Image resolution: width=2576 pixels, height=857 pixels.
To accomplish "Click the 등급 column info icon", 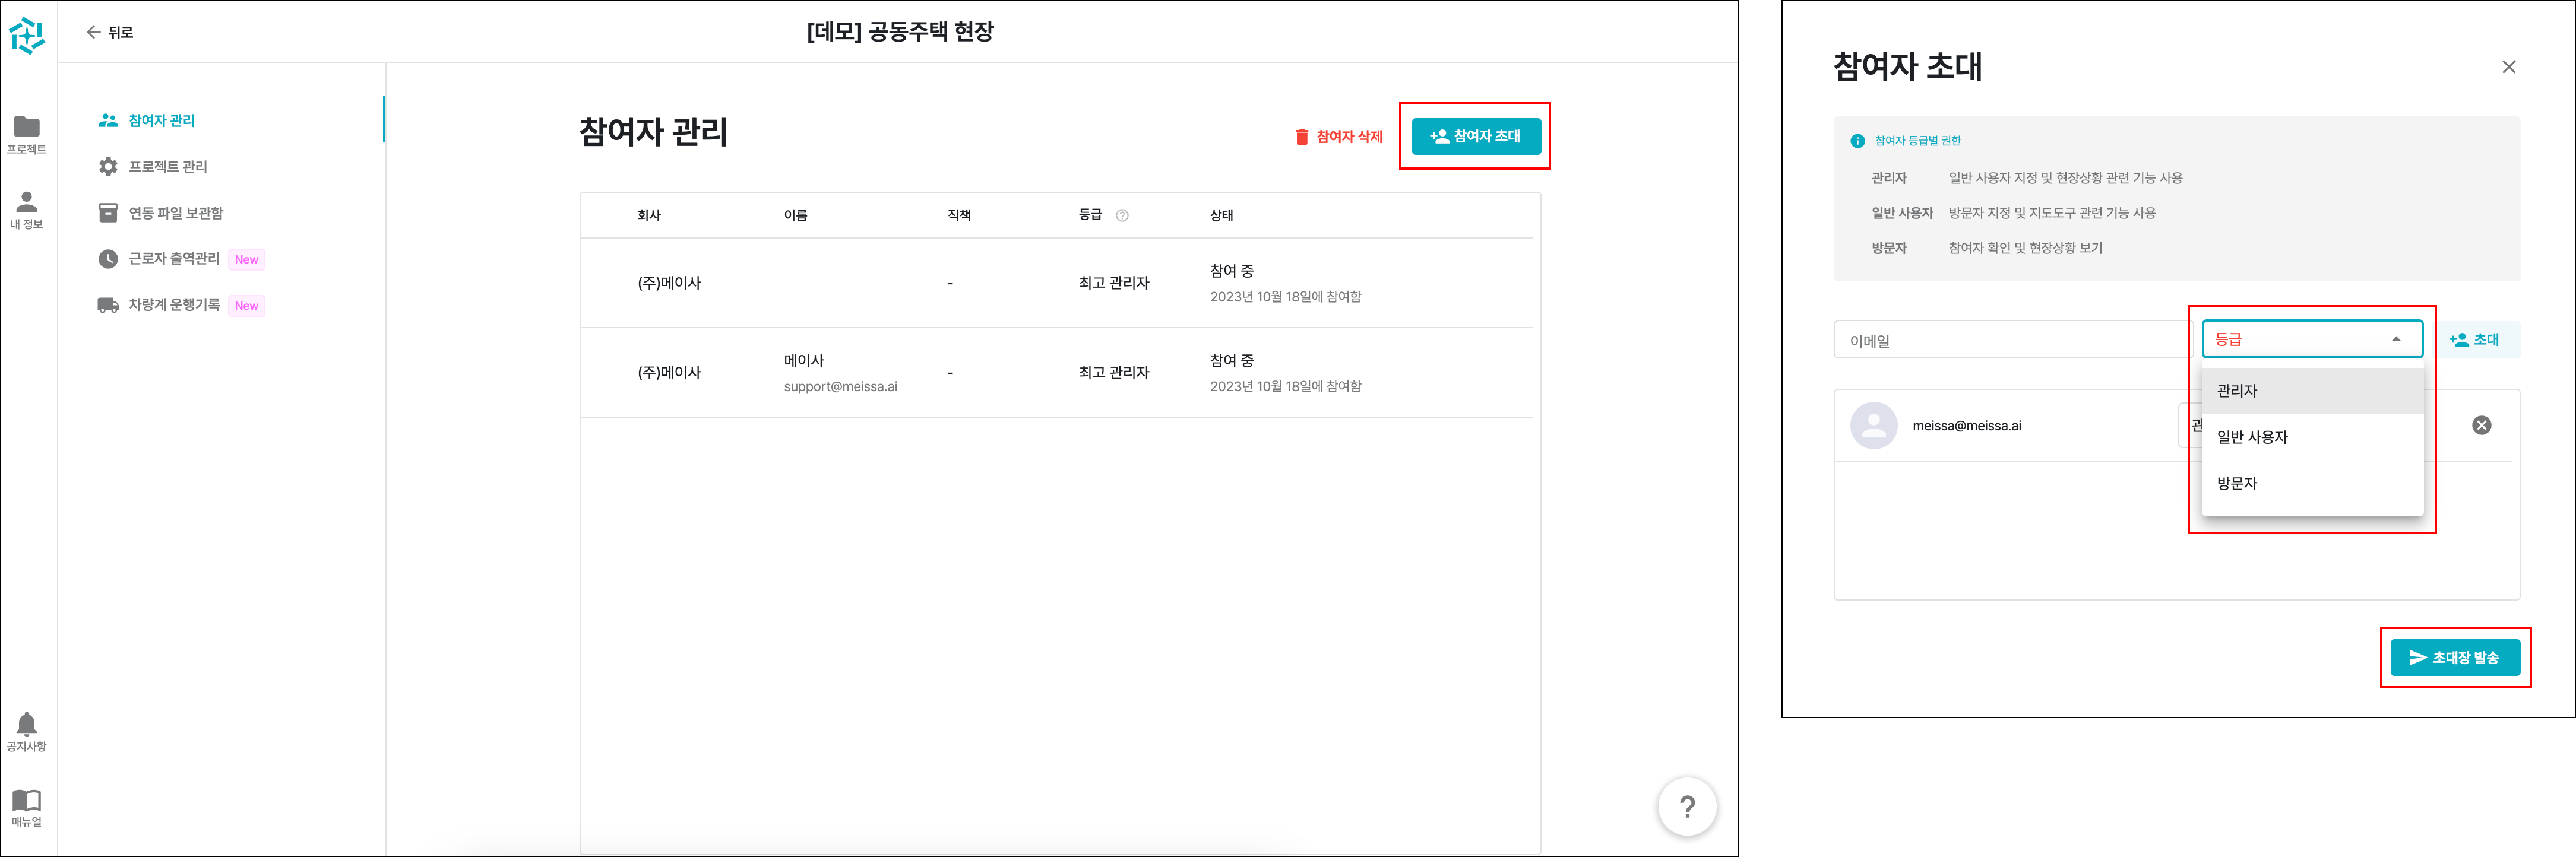I will [1122, 216].
